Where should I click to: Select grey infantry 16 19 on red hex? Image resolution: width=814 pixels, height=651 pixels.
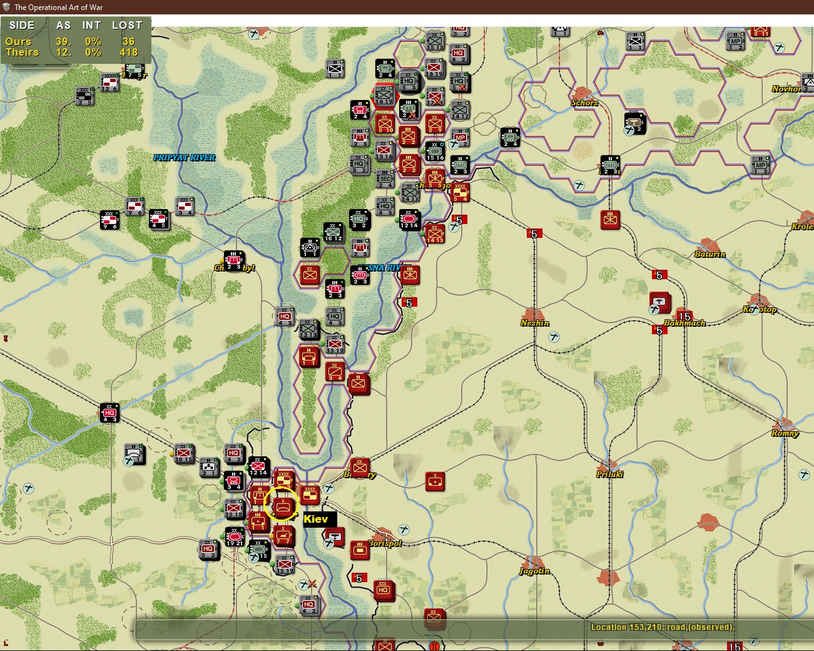tap(384, 95)
